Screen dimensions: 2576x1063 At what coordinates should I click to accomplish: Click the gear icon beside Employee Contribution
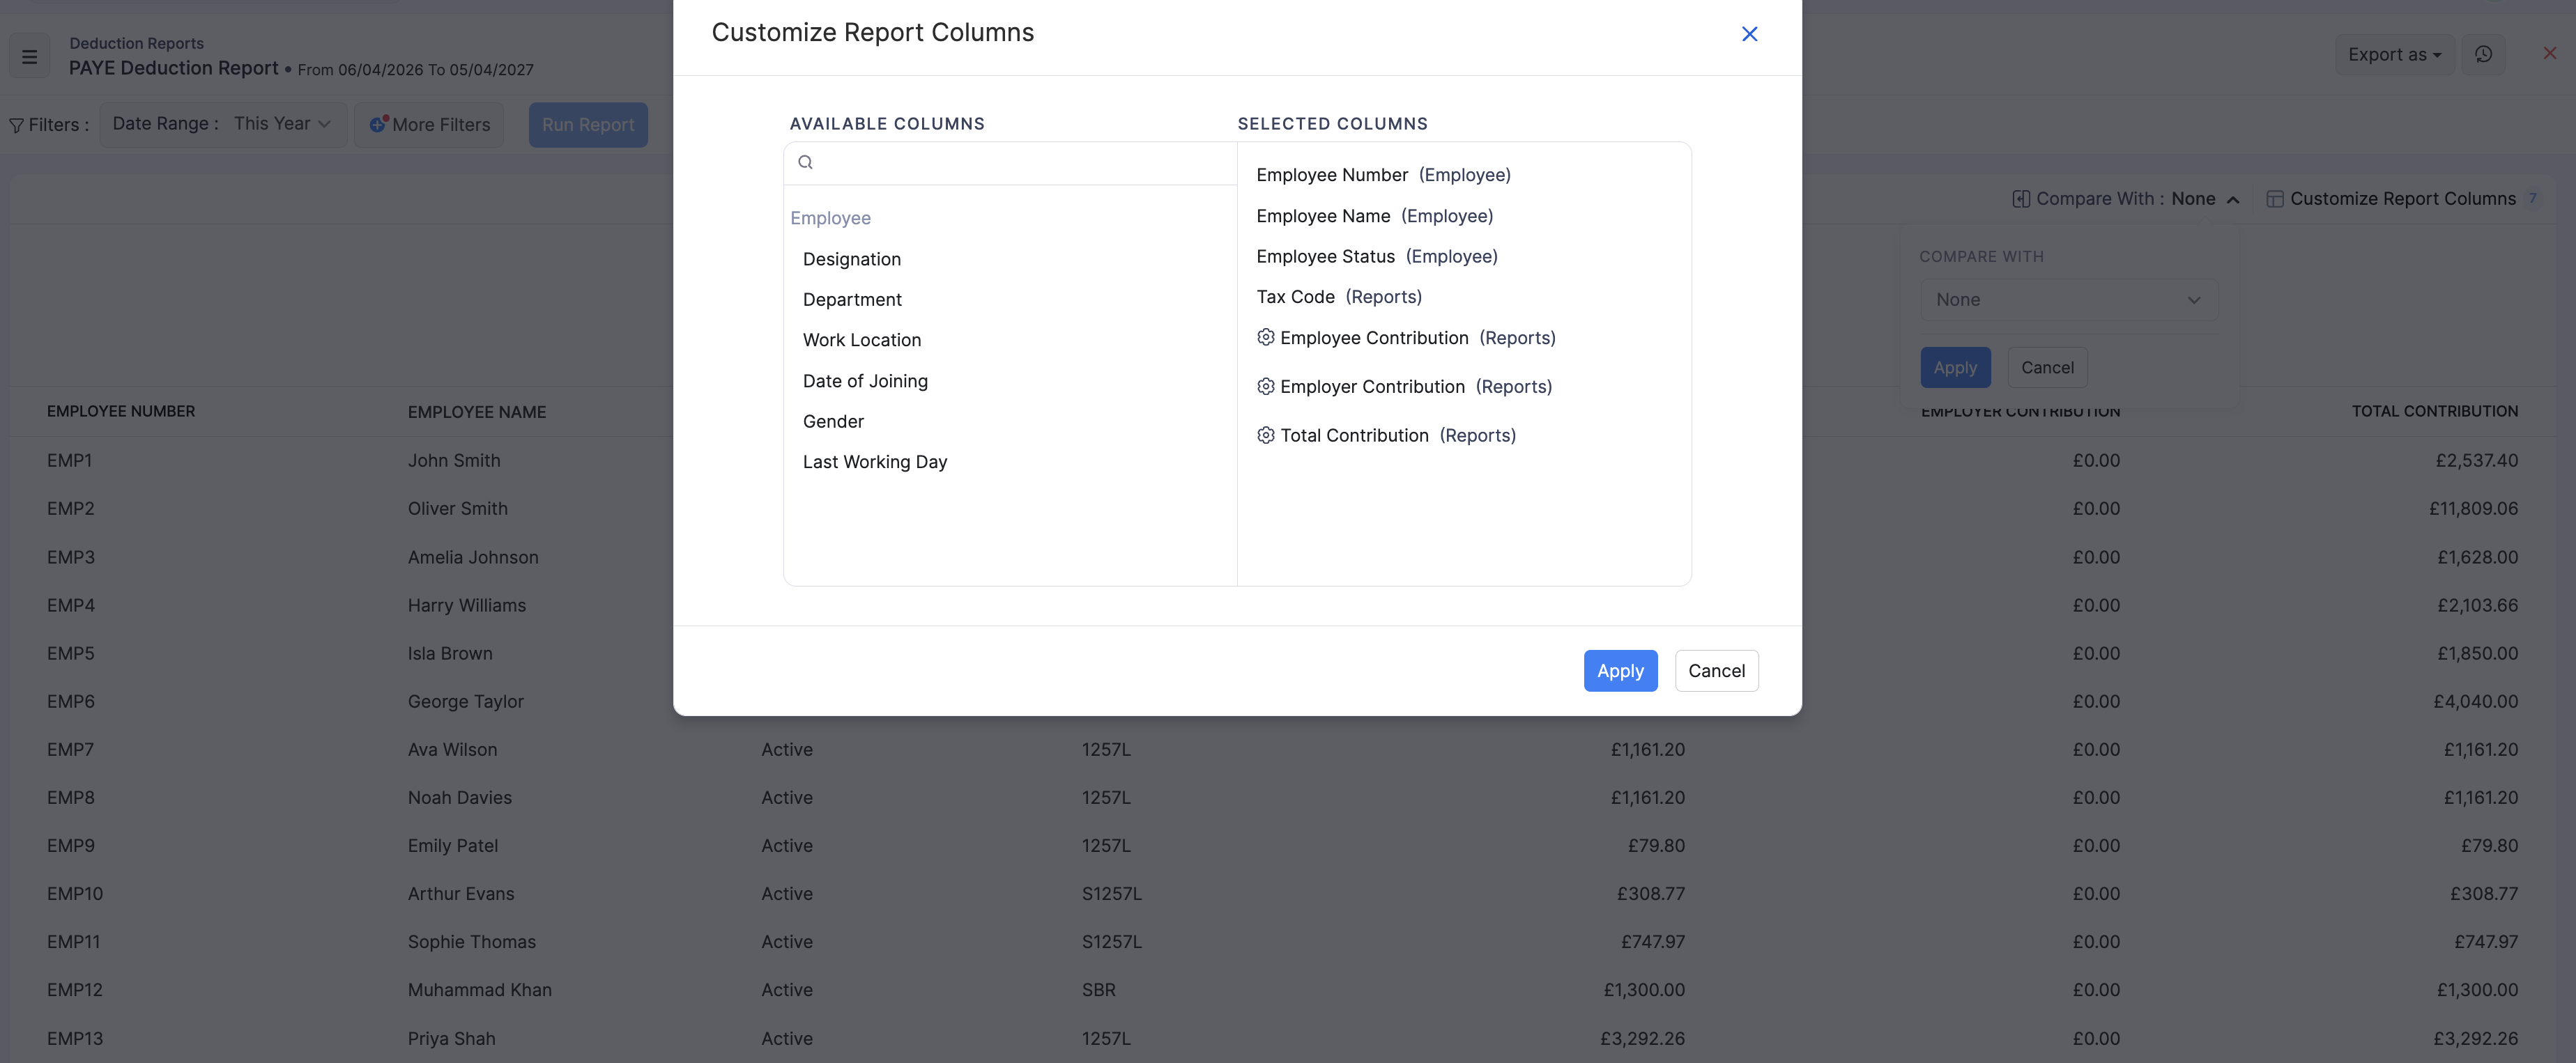(1265, 338)
